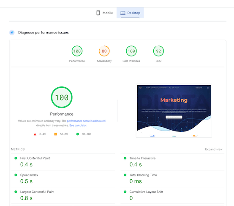Click the large Performance 100 gauge
This screenshot has width=234, height=206.
click(62, 97)
